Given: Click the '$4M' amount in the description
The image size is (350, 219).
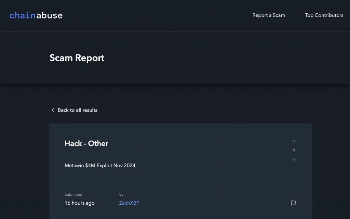Looking at the screenshot, I should point(90,166).
